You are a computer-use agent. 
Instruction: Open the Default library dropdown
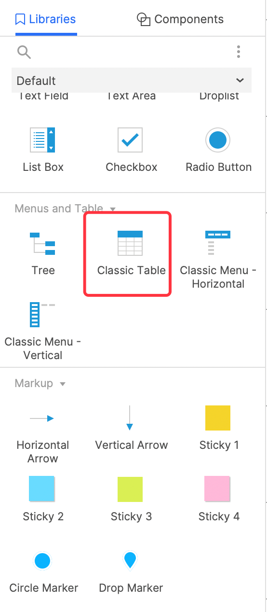[132, 81]
